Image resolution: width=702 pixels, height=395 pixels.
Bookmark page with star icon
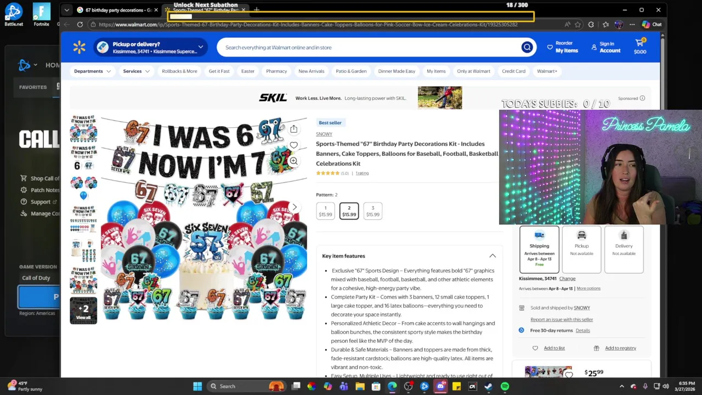[578, 24]
